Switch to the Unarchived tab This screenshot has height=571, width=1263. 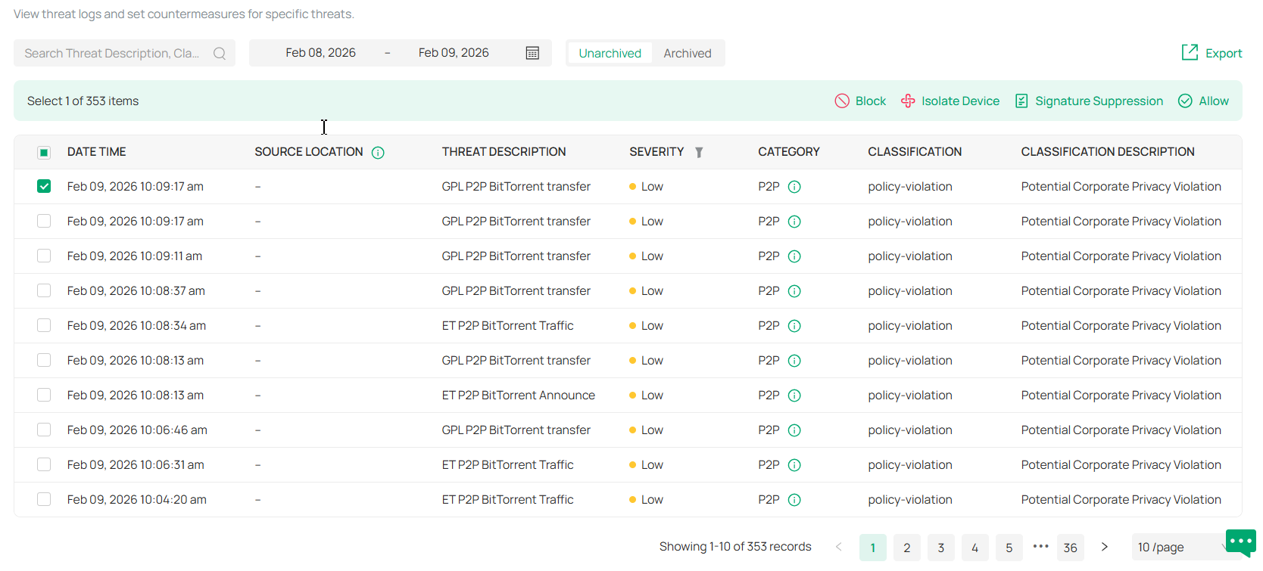tap(610, 53)
